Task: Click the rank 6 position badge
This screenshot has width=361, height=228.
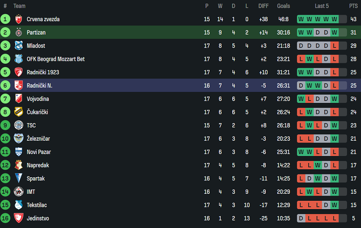Action: point(5,85)
